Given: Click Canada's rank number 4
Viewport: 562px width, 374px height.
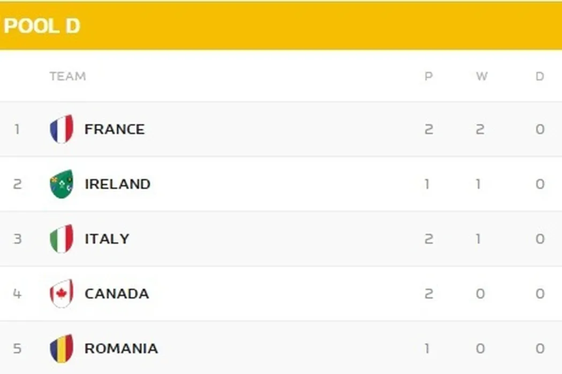Looking at the screenshot, I should point(17,294).
